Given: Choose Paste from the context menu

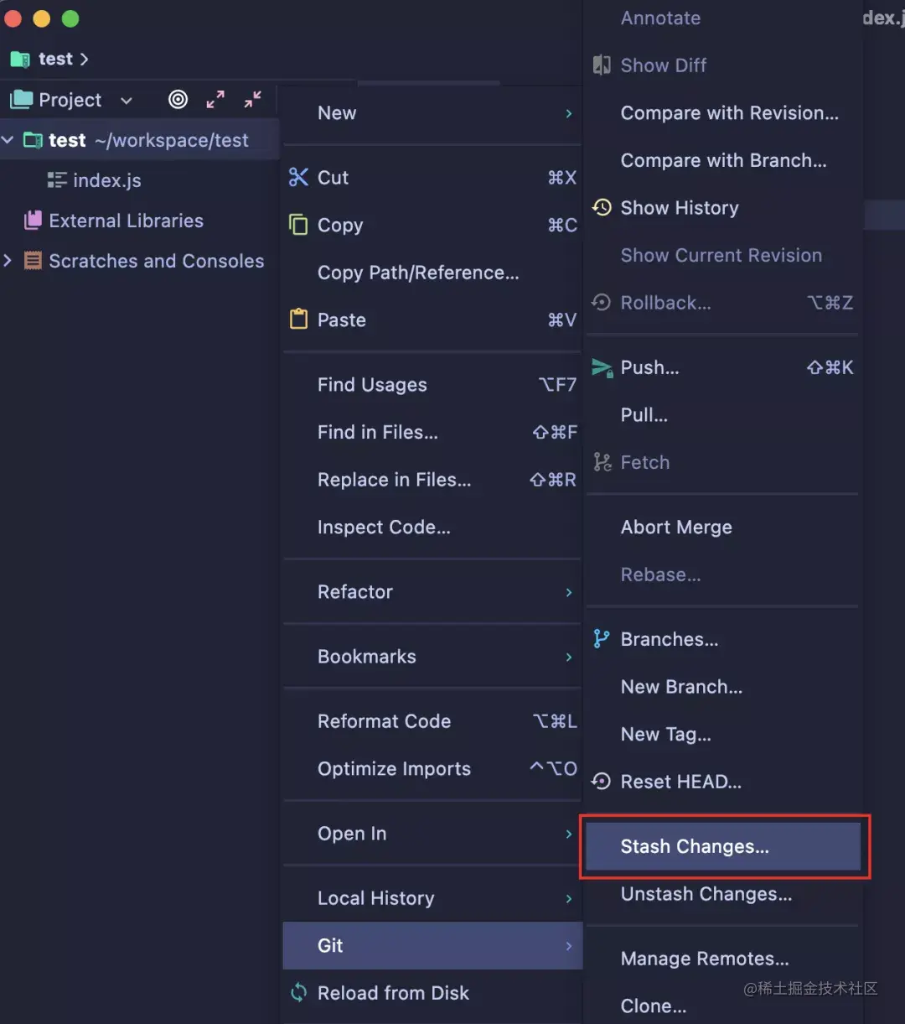Looking at the screenshot, I should [x=432, y=320].
